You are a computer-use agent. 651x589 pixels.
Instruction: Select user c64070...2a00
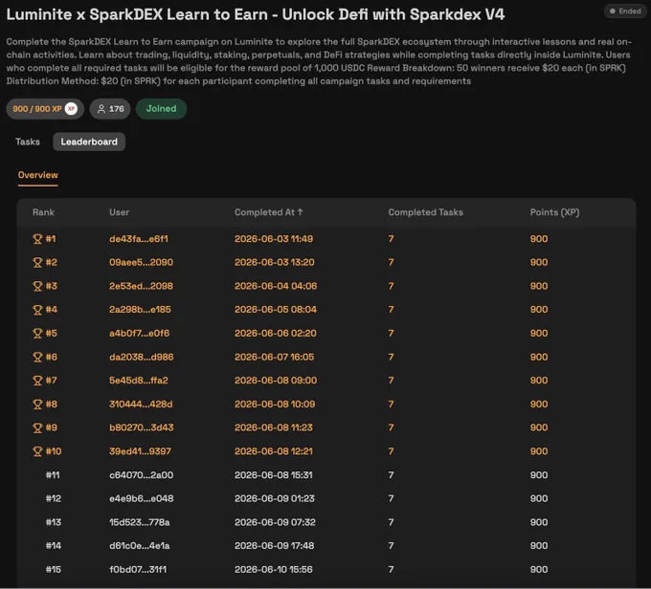click(x=141, y=475)
